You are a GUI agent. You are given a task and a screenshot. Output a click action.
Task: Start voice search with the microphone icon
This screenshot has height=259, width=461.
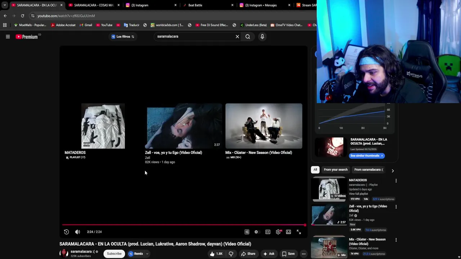pos(262,36)
